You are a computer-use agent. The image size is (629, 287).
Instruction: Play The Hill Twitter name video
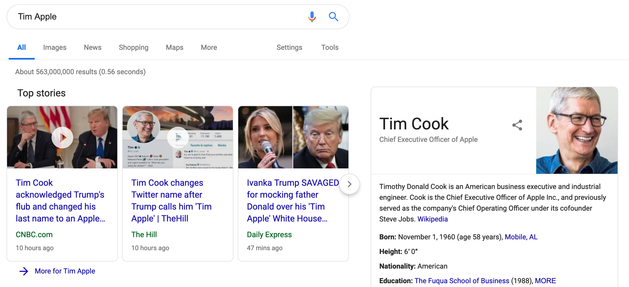[x=178, y=138]
